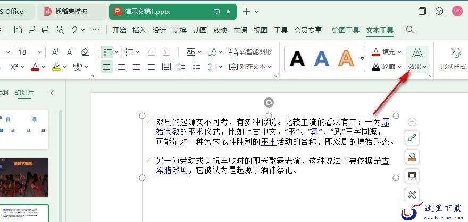Click the format painter brush floating icon
The height and width of the screenshot is (222, 468).
coord(412,138)
